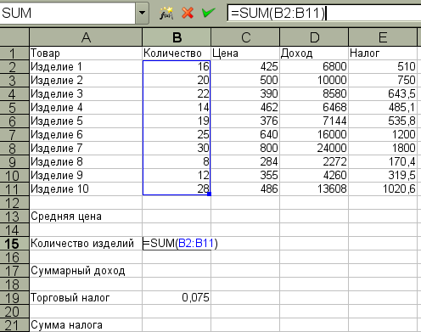Select row 1 header
Screen dimensions: 421x332
14,53
